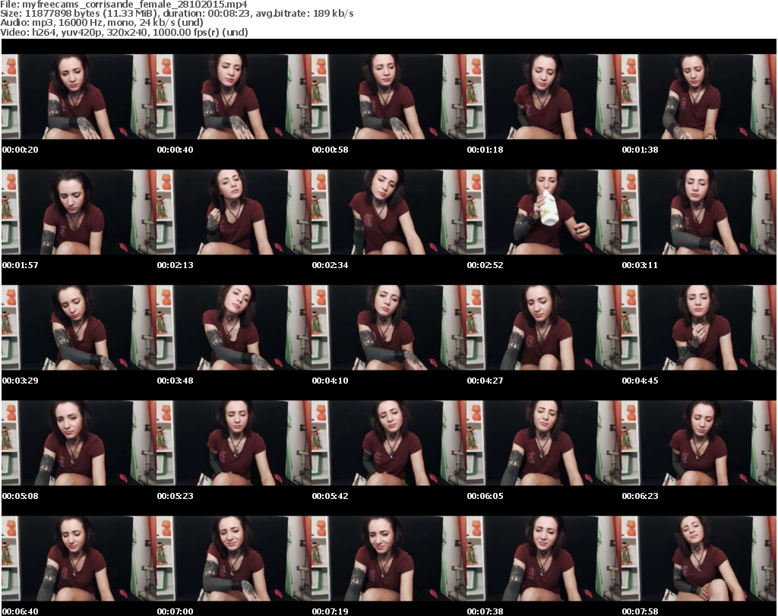Select the frame thumbnail at 00:03:11
Viewport: 778px width, 616px height.
pos(699,212)
